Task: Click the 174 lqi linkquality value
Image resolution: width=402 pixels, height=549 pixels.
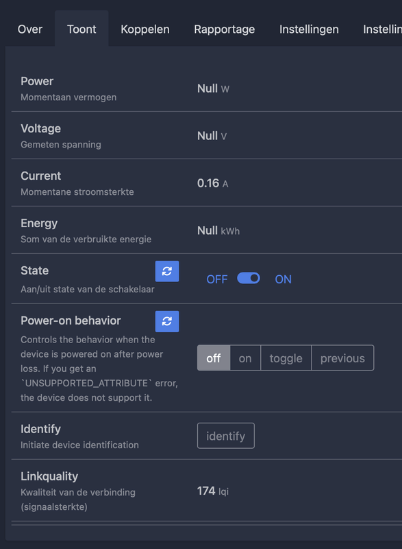Action: click(x=213, y=491)
